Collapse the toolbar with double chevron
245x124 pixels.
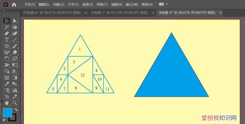point(4,11)
